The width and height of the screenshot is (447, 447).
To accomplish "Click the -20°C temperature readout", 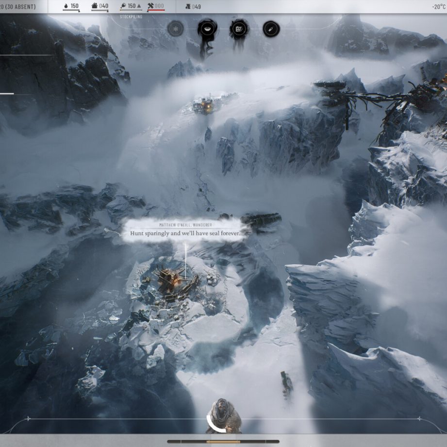I will pyautogui.click(x=439, y=7).
